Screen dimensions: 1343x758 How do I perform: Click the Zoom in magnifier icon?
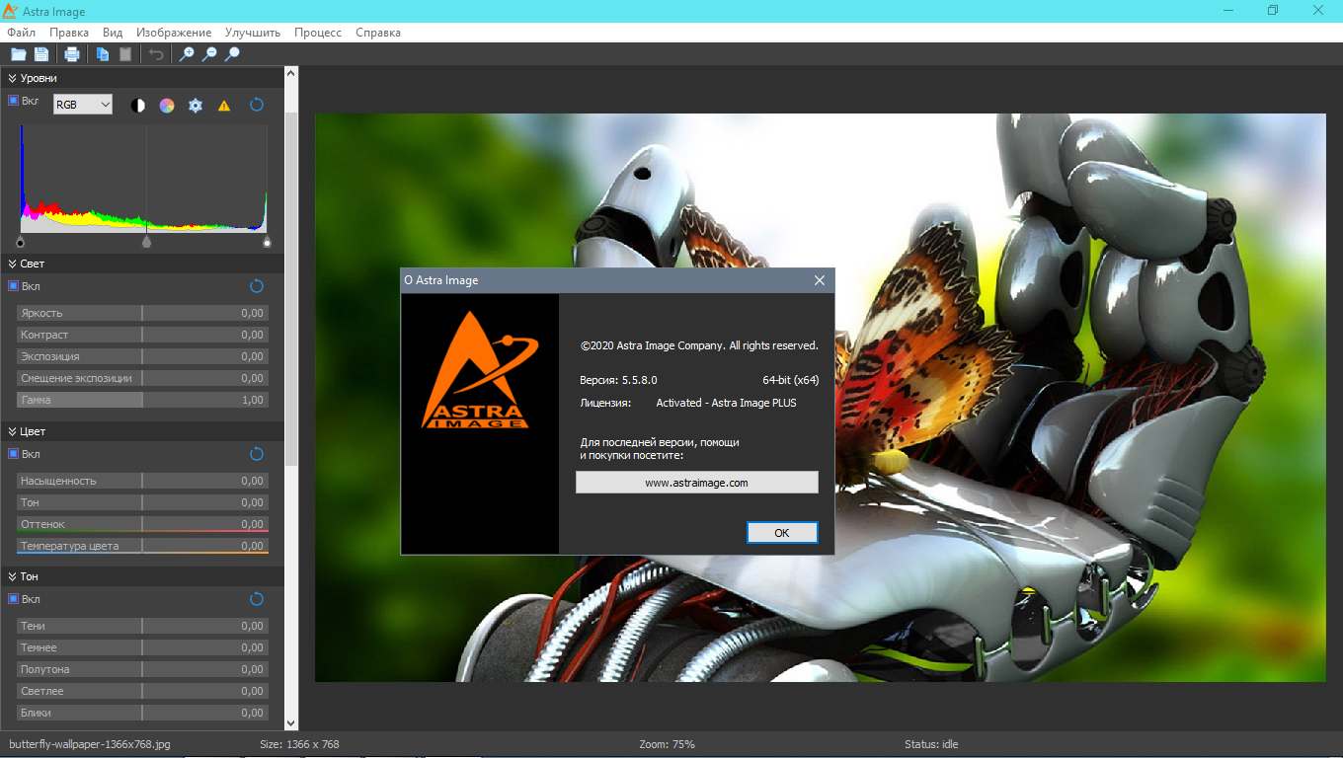(187, 54)
